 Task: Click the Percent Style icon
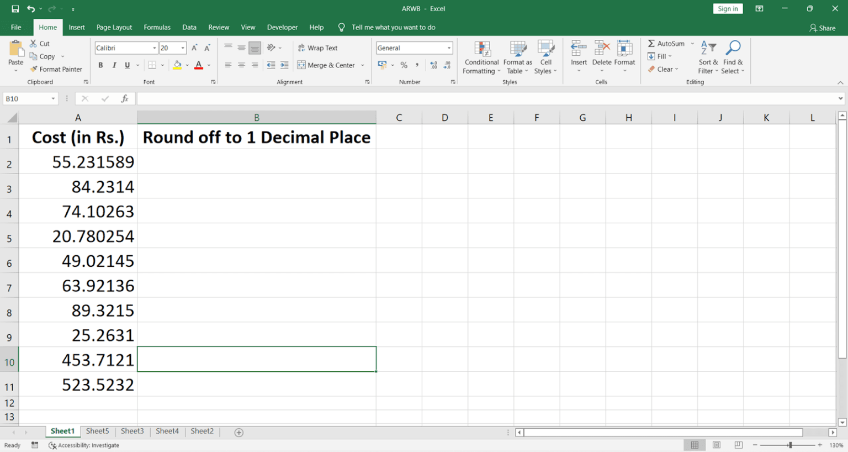(404, 65)
